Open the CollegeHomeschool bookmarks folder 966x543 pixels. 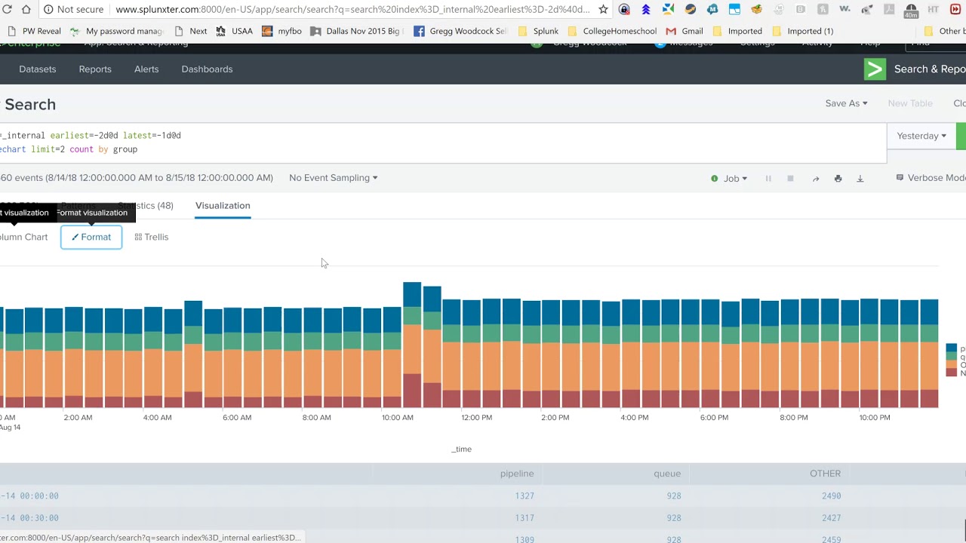[612, 31]
